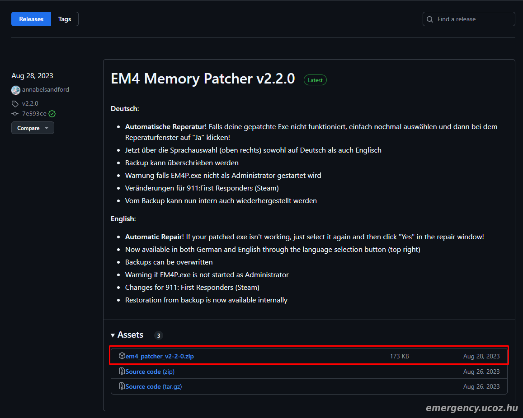Switch to the Releases tab

point(31,19)
